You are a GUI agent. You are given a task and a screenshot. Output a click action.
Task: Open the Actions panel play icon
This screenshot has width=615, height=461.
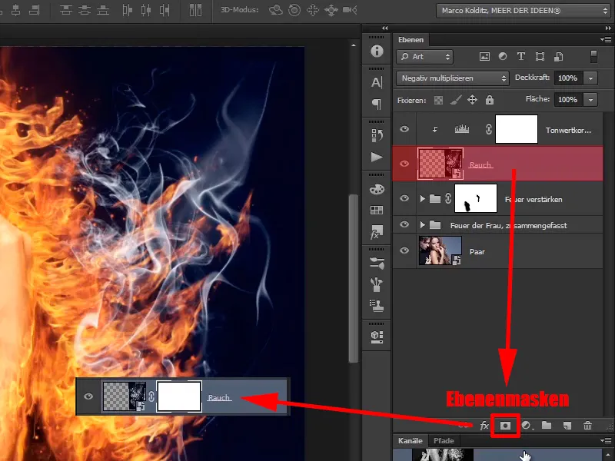tap(377, 158)
